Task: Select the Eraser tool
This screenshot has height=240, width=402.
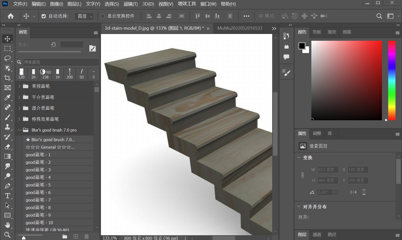Action: 8,147
